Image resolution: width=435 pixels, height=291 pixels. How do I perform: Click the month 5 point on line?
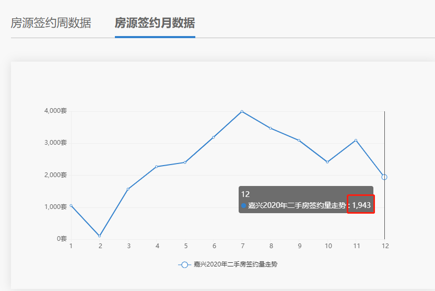185,162
